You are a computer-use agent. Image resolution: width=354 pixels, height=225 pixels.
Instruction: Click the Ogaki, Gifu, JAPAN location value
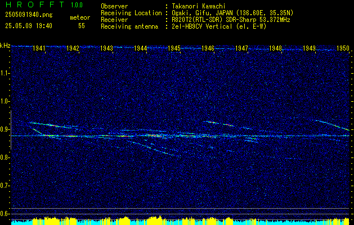point(232,13)
